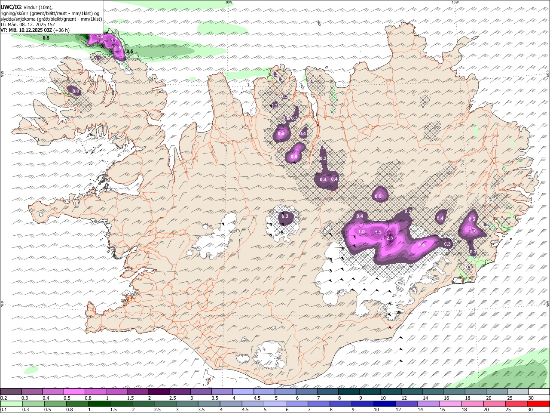Screen dimensions: 550x413
Task: Click the 'UWC/IG: Vindur (10m),' title text
Action: (x=27, y=7)
